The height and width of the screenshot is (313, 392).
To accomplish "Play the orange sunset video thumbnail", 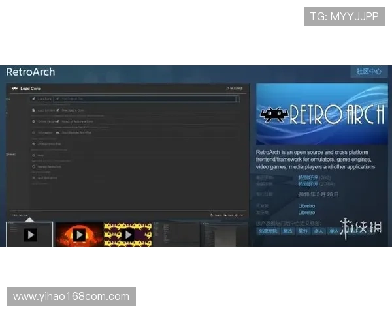I will (79, 235).
